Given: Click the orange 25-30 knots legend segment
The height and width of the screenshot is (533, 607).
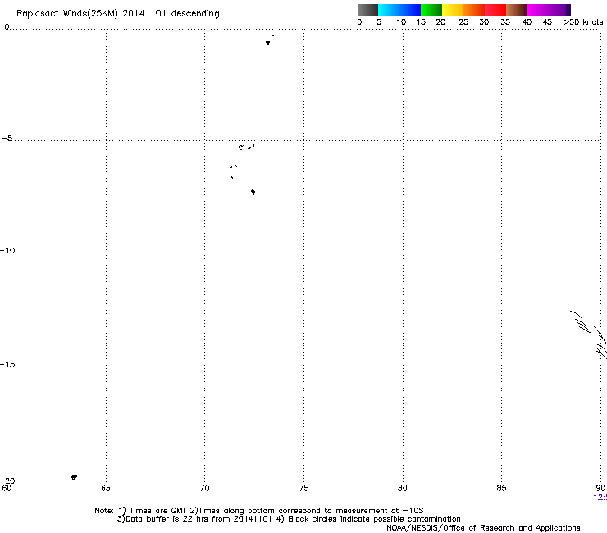Looking at the screenshot, I should [x=474, y=10].
